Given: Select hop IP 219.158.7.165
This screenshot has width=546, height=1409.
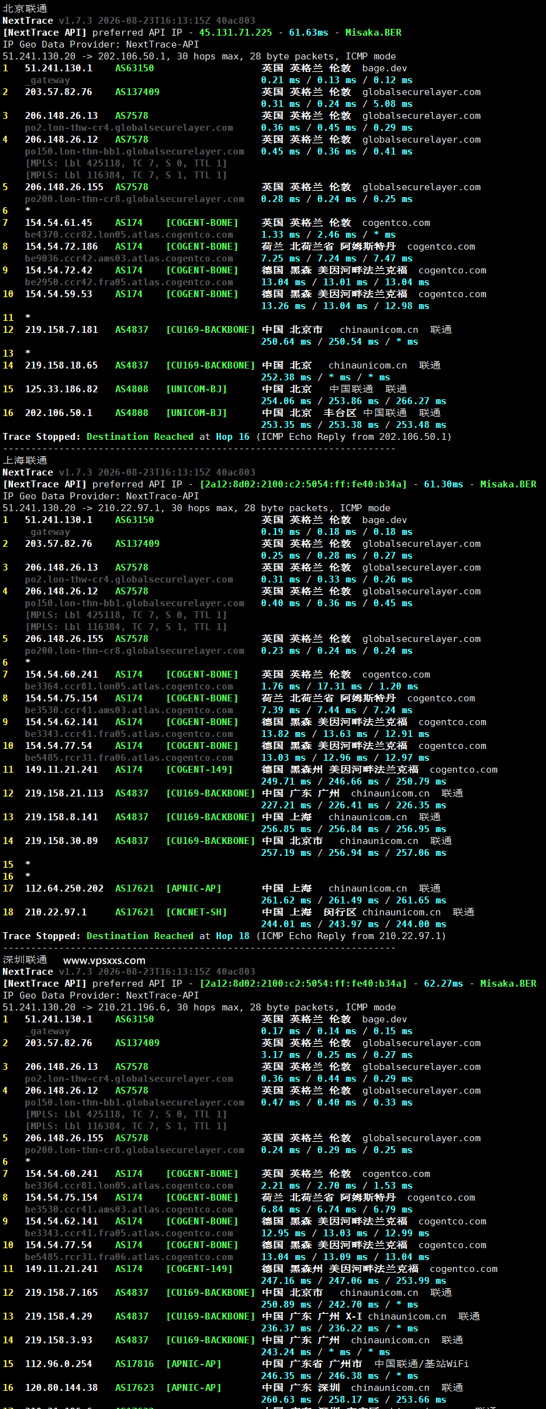Looking at the screenshot, I should point(61,1293).
